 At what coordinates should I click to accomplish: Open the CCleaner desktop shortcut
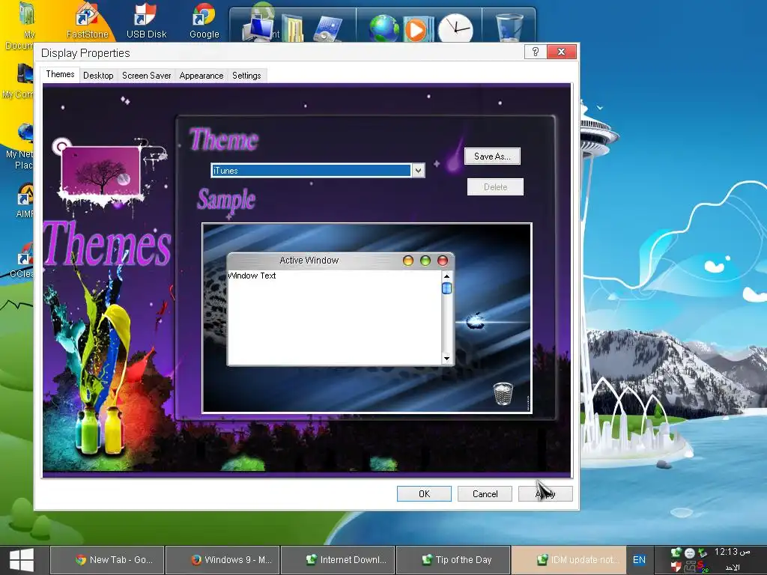[x=22, y=259]
